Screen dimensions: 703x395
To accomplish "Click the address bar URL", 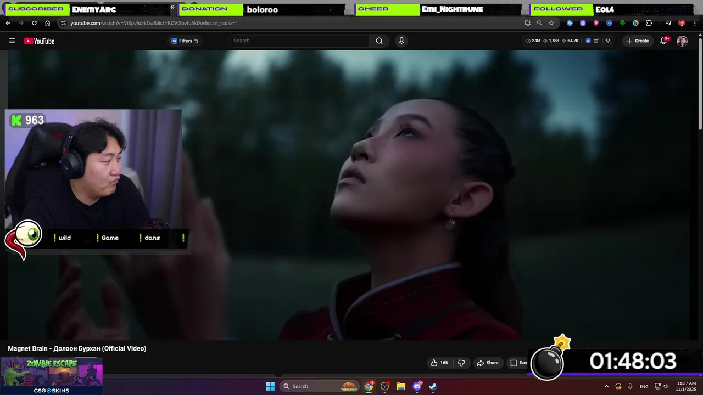I will (154, 23).
